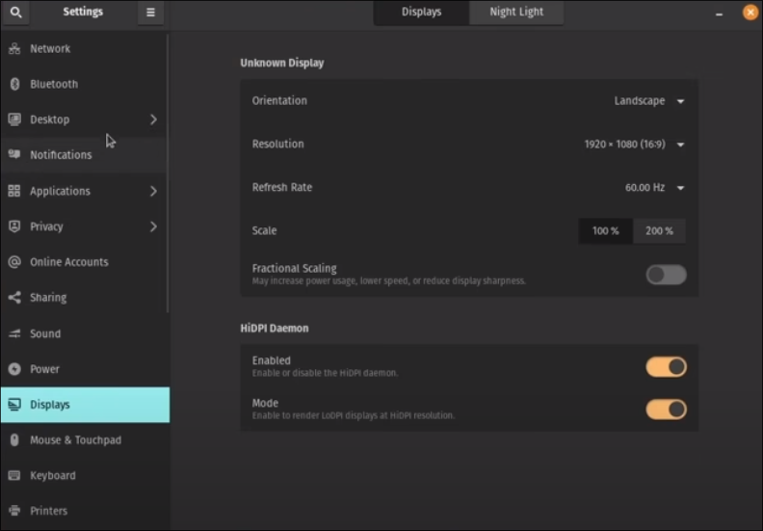Viewport: 763px width, 531px height.
Task: Click the Sharing sidebar icon
Action: click(x=14, y=298)
